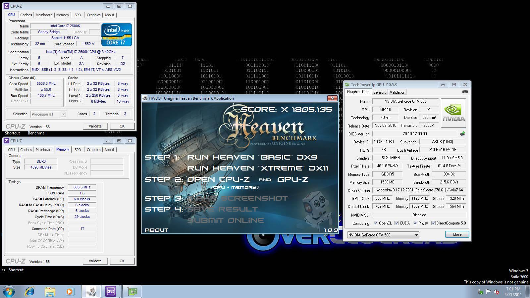Click the GPU-Z screenshot camera icon
The height and width of the screenshot is (298, 530).
(465, 92)
